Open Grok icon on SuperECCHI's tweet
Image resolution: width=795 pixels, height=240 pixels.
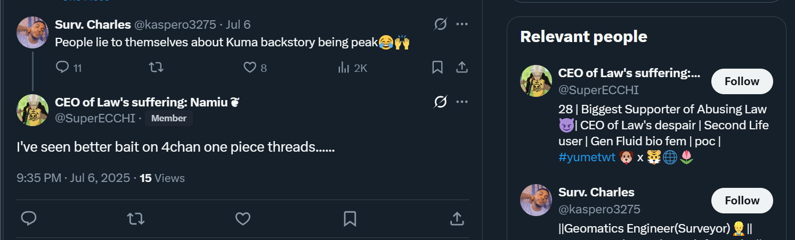[x=440, y=102]
